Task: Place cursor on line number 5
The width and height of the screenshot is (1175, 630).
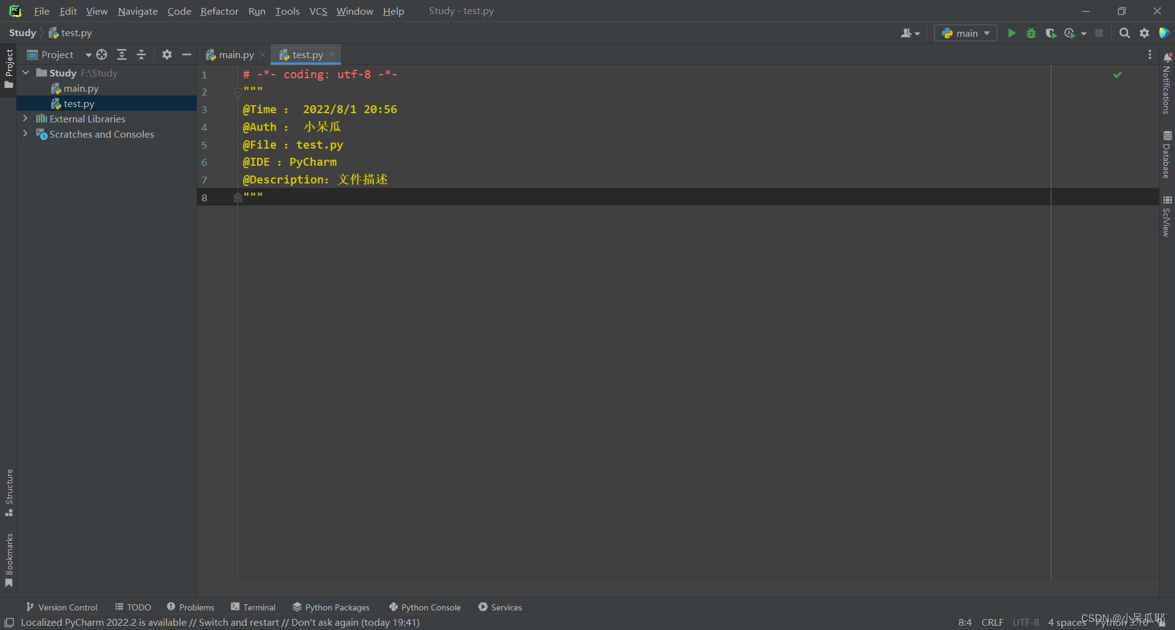Action: pyautogui.click(x=204, y=145)
